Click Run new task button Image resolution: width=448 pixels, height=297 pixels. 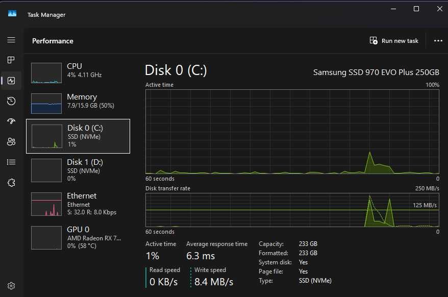[x=394, y=41]
